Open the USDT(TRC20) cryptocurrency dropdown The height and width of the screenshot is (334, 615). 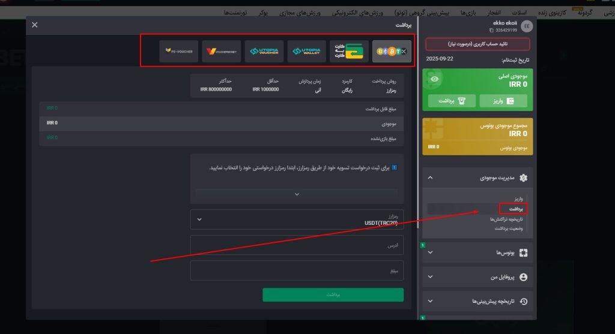297,219
